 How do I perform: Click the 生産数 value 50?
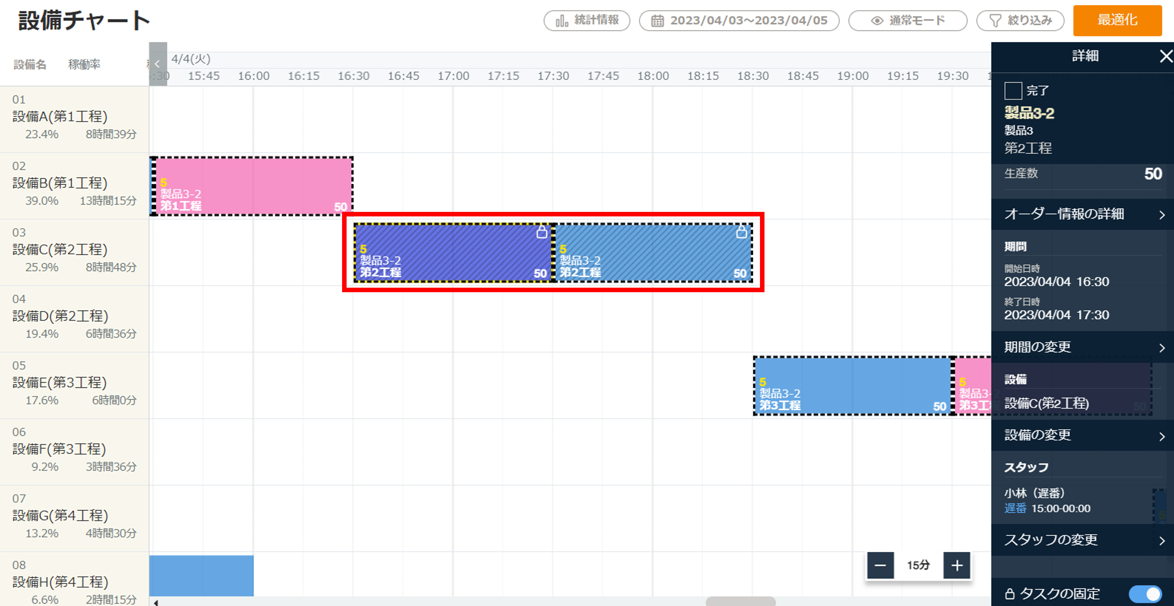[1153, 174]
